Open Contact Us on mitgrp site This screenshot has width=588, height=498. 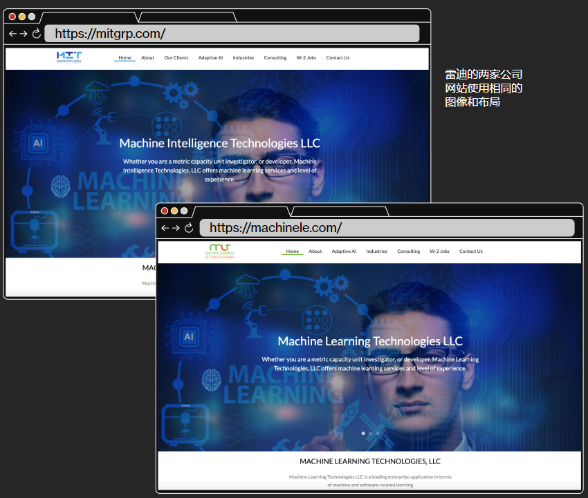(338, 57)
